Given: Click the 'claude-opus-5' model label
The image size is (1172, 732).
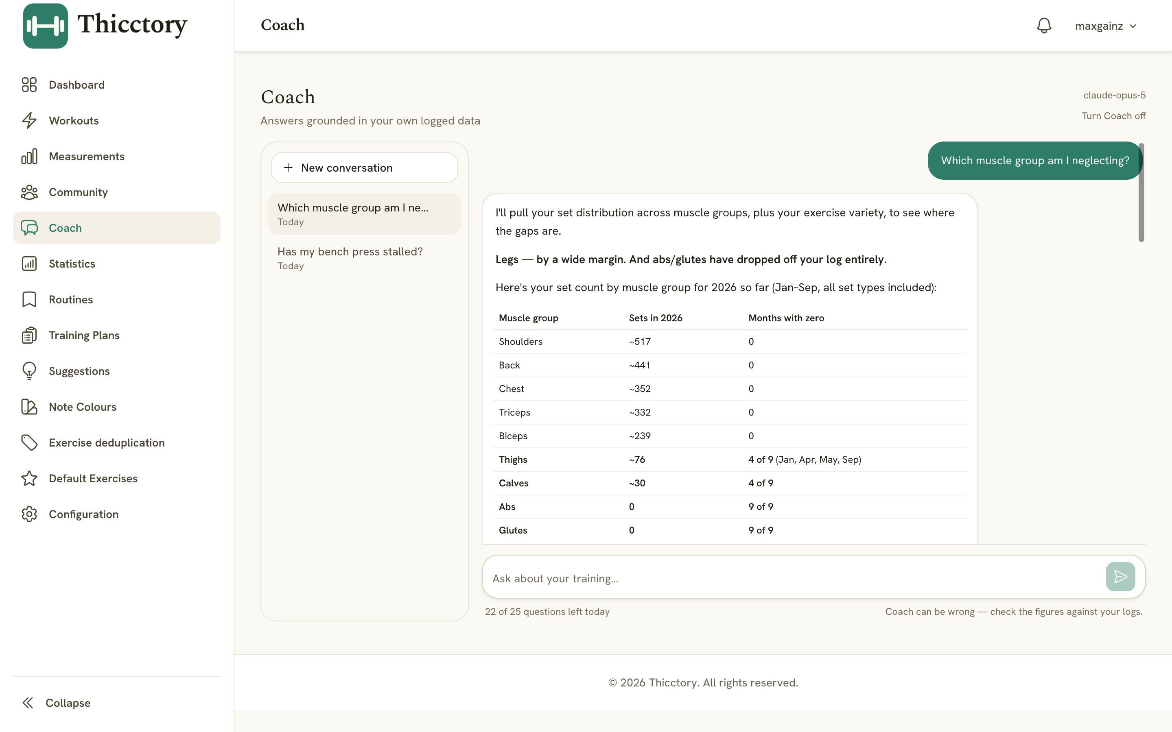Looking at the screenshot, I should [x=1114, y=96].
